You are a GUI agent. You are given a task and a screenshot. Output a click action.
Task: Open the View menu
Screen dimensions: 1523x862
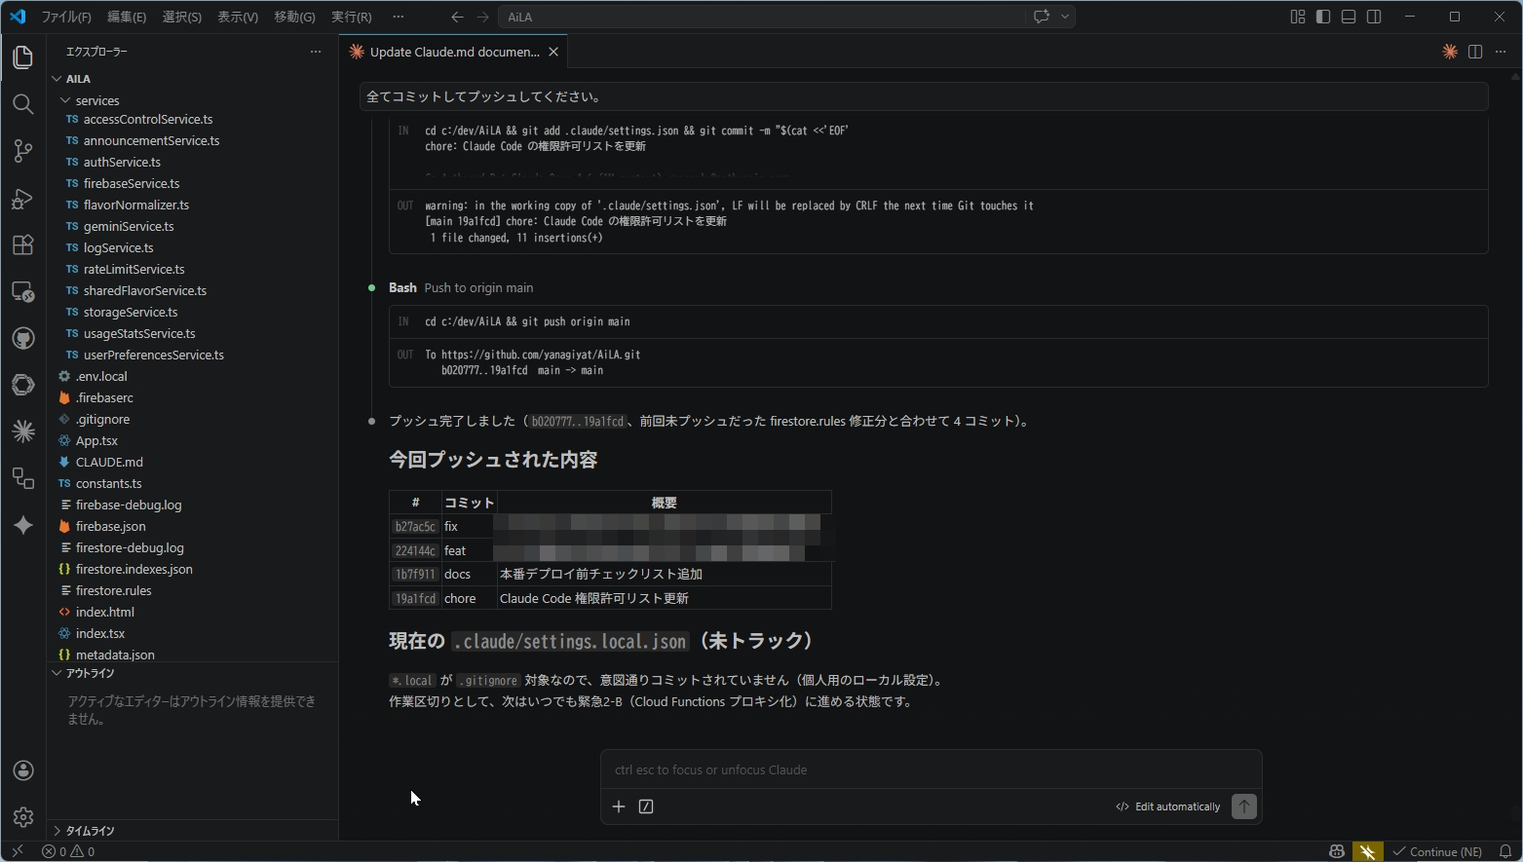click(x=238, y=17)
